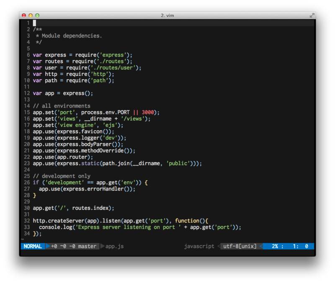Viewport: 335px width, 283px height.
Task: Click 'path' string on line 10
Action: click(x=99, y=80)
